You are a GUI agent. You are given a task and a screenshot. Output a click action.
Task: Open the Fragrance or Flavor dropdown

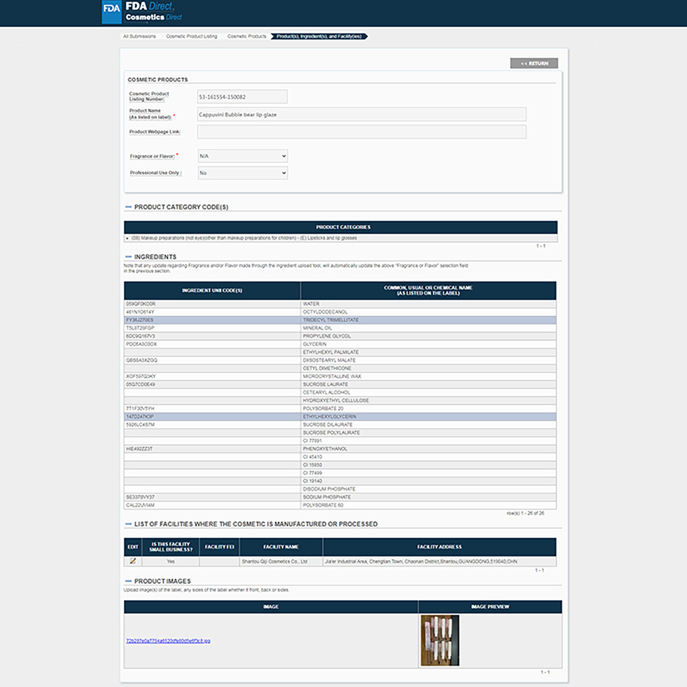point(243,156)
